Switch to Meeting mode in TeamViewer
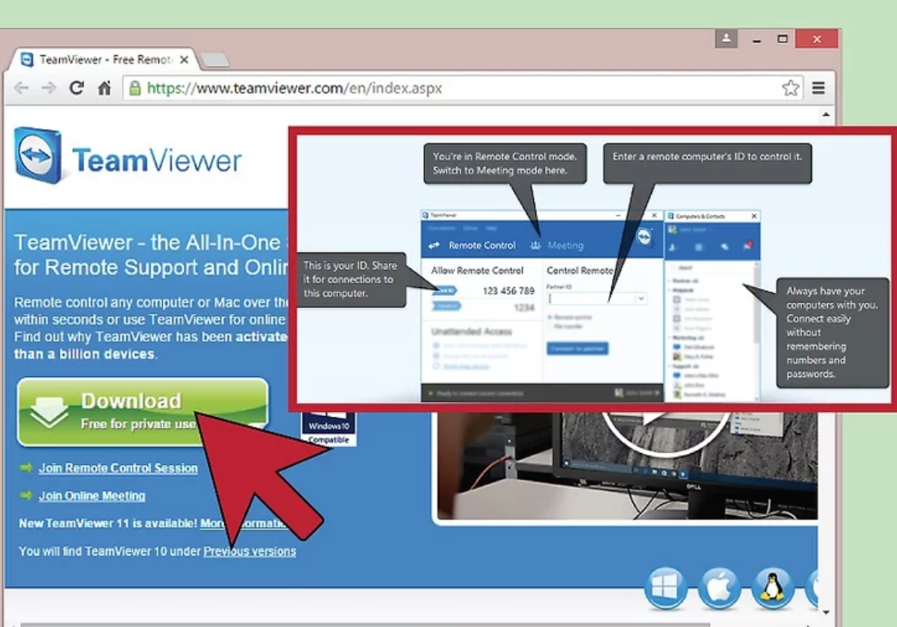This screenshot has height=627, width=897. click(x=556, y=245)
